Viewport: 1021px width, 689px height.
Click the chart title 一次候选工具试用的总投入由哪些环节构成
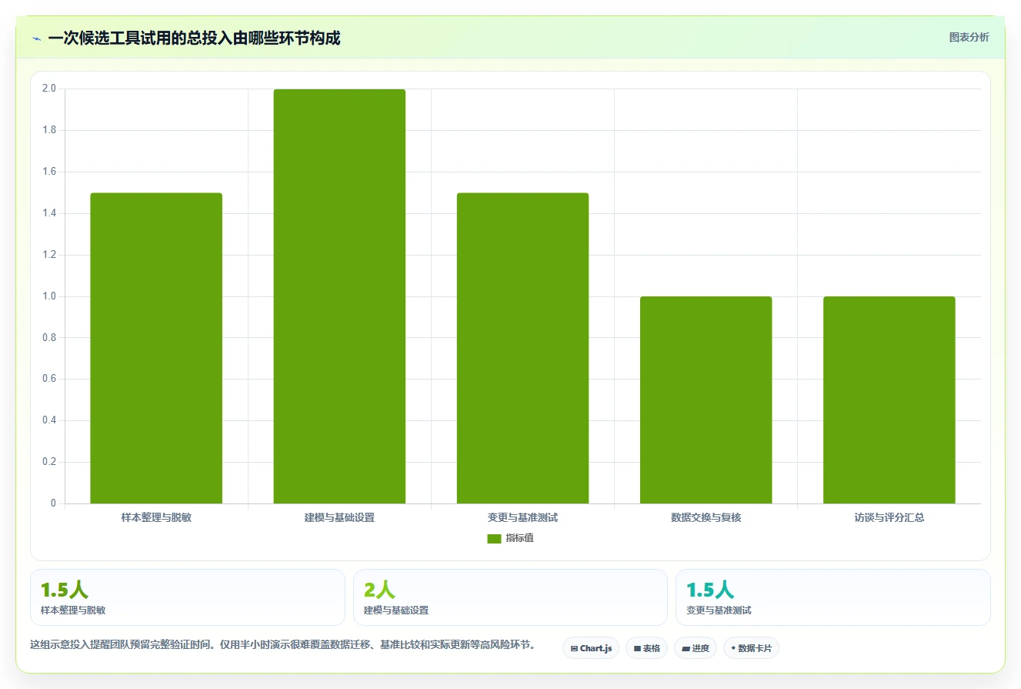[x=194, y=38]
